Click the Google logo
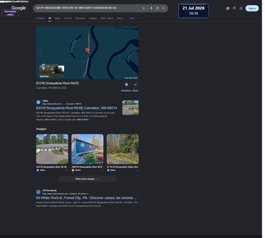Image resolution: width=265 pixels, height=238 pixels. click(x=19, y=8)
